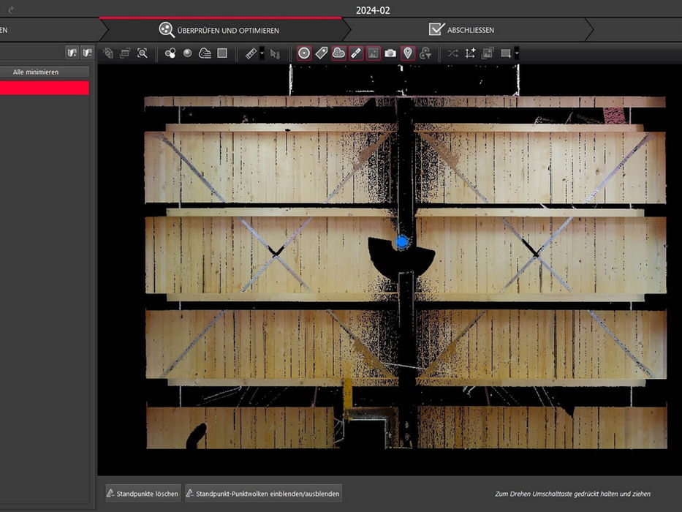Click the three-circles color mode icon

click(170, 53)
